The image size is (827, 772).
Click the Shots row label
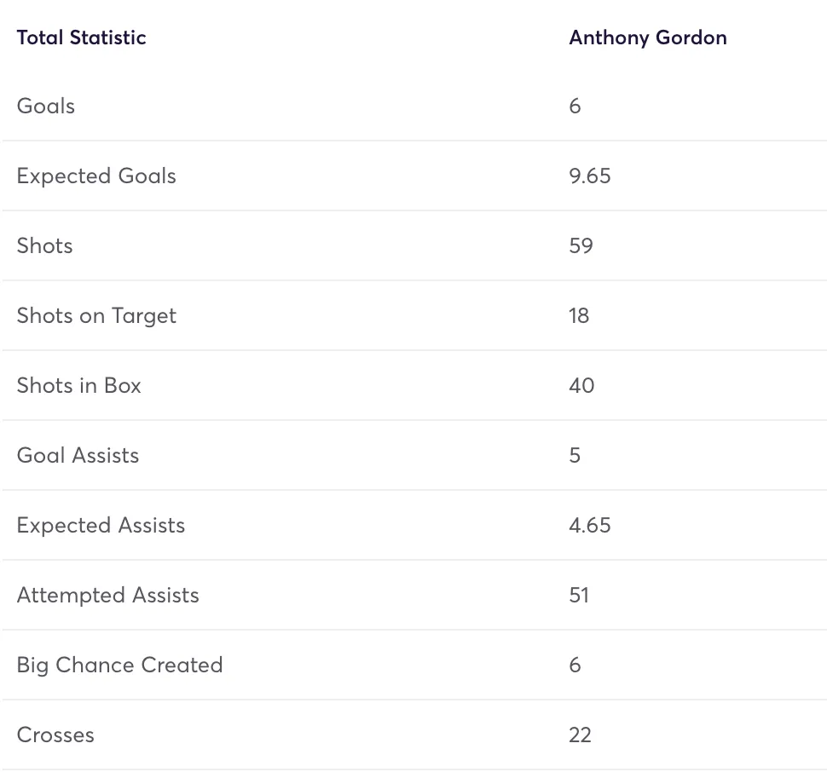coord(45,246)
